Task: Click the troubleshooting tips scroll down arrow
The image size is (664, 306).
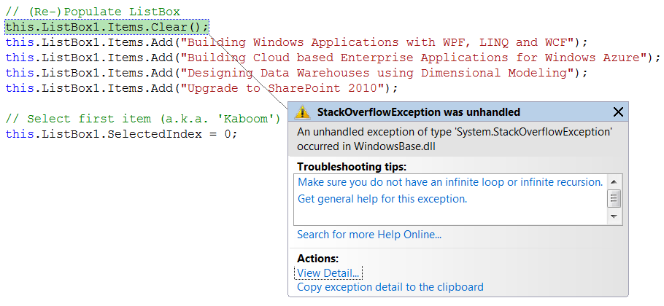Action: click(x=614, y=217)
